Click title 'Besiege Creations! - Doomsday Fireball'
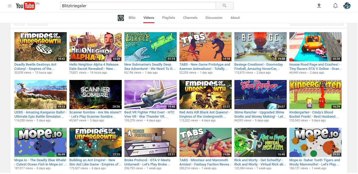The height and width of the screenshot is (174, 358). (x=259, y=66)
